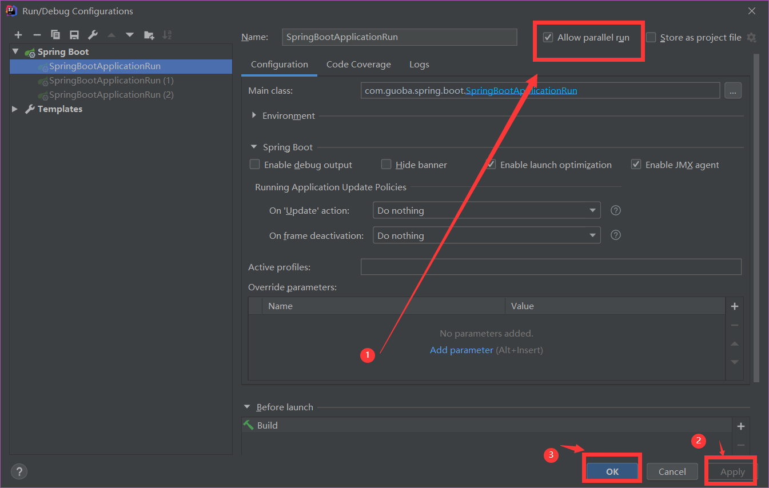
Task: Select the Build hammer task entry
Action: [x=487, y=425]
